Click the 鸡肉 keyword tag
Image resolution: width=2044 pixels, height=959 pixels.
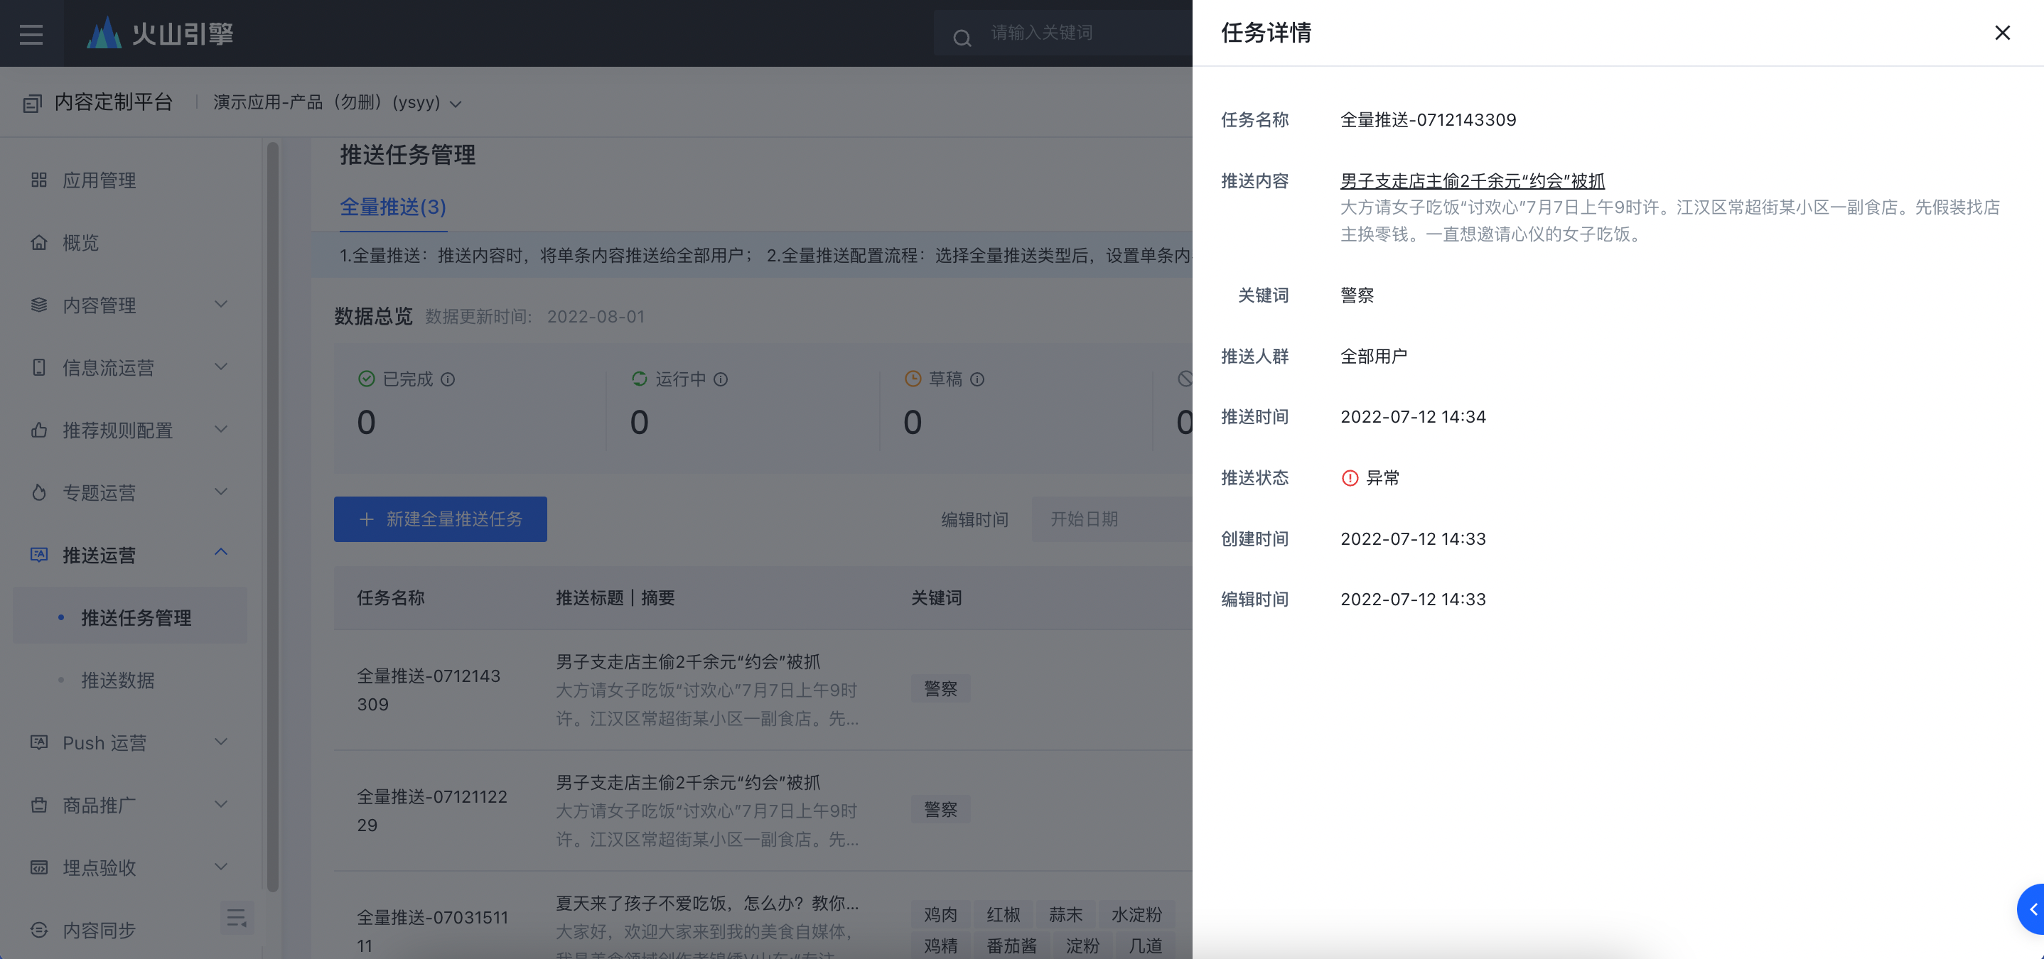[x=940, y=914]
